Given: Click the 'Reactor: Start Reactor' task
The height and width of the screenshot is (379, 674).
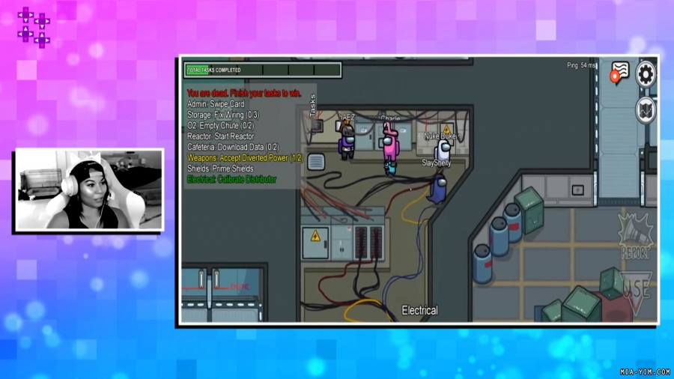Looking at the screenshot, I should 220,136.
